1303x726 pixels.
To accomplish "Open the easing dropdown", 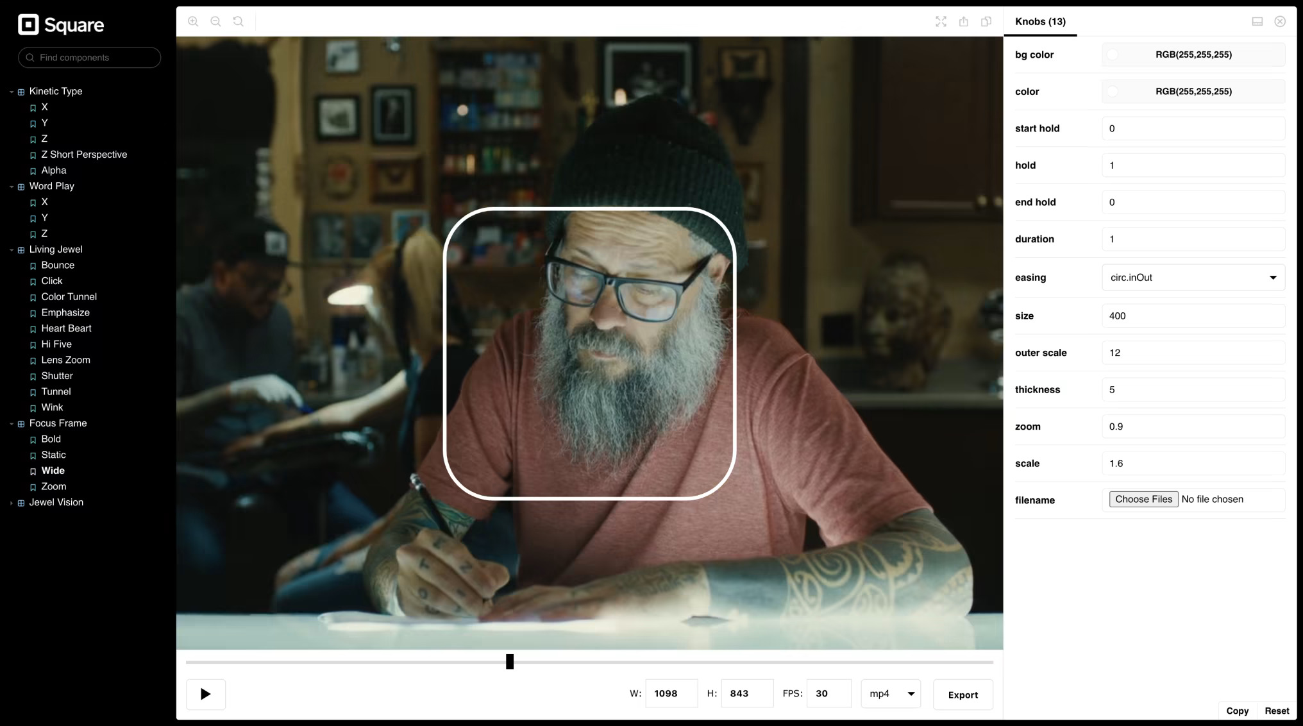I will [x=1193, y=278].
